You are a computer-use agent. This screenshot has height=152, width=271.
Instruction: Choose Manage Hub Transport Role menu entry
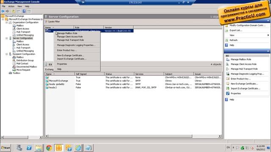pos(70,40)
